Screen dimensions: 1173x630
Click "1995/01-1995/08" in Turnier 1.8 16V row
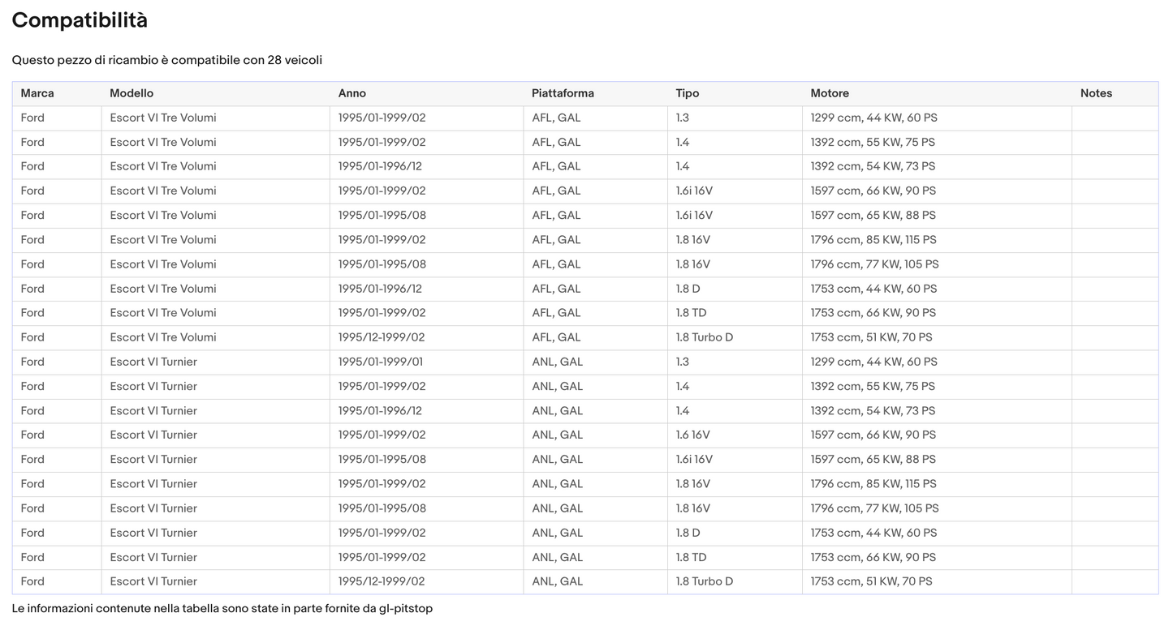[382, 508]
